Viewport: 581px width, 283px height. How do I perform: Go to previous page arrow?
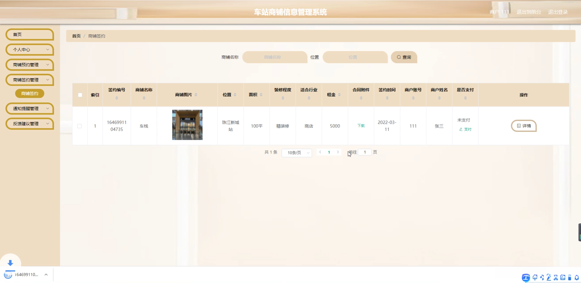point(320,152)
